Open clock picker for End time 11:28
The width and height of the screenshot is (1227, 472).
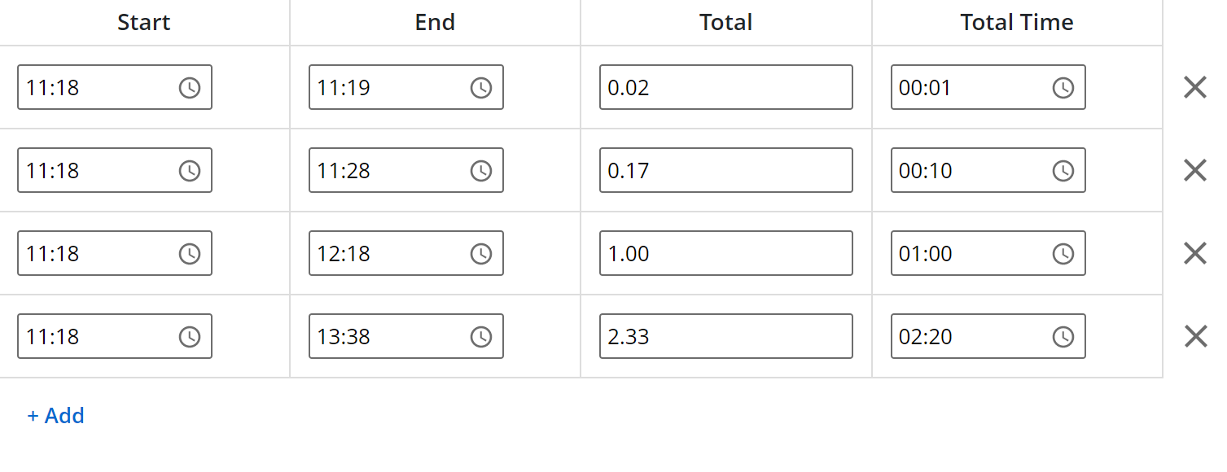pos(481,171)
